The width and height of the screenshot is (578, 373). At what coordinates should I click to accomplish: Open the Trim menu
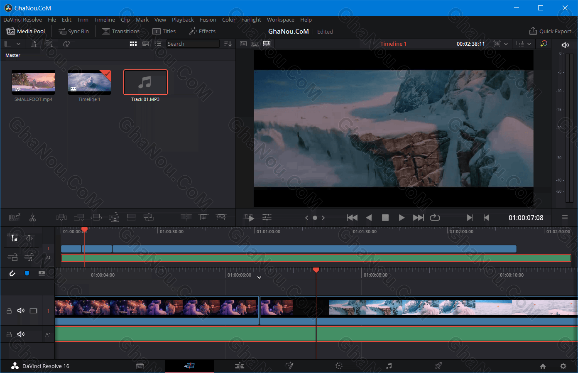[x=83, y=20]
